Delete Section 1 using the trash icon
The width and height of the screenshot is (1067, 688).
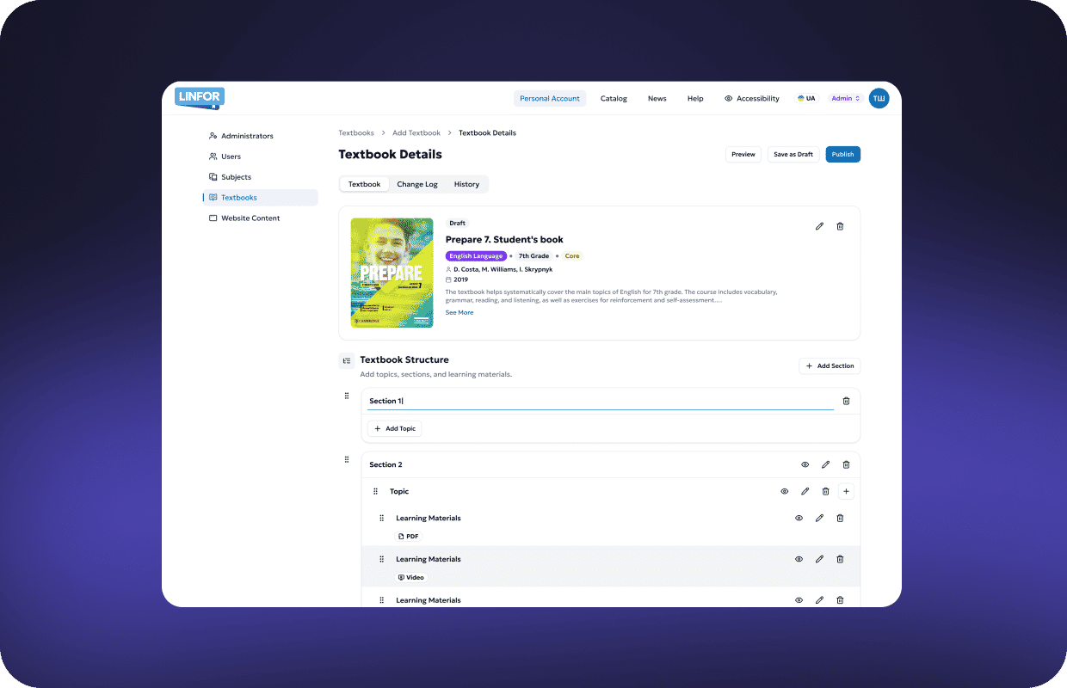tap(846, 402)
